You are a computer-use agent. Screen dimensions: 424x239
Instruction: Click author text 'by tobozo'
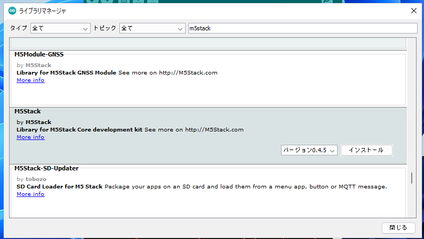(31, 179)
